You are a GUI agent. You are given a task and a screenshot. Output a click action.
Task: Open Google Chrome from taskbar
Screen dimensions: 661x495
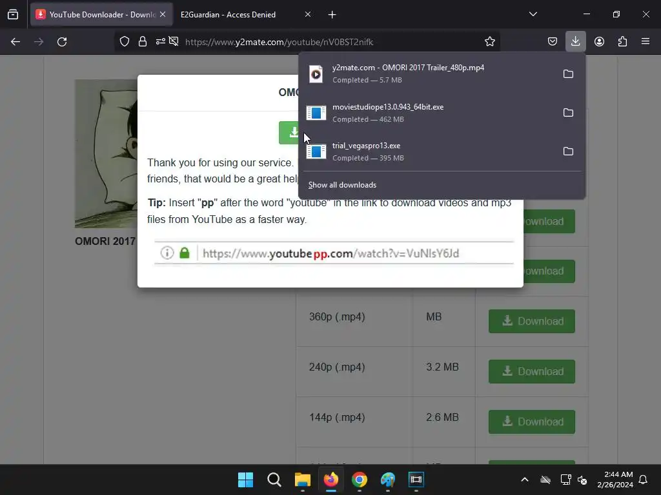click(x=359, y=480)
